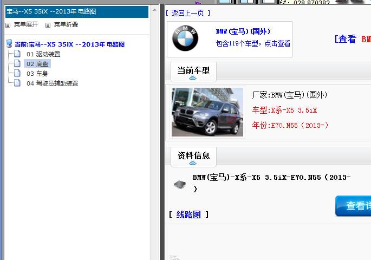Screen dimensions: 371x260
Task: Open the BMW (宝马) (国外) brand link
Action: point(243,31)
